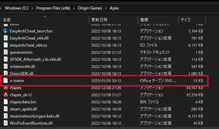The width and height of the screenshot is (219, 129).
Task: Select the steam_api64.dll file name
Action: [x=23, y=109]
